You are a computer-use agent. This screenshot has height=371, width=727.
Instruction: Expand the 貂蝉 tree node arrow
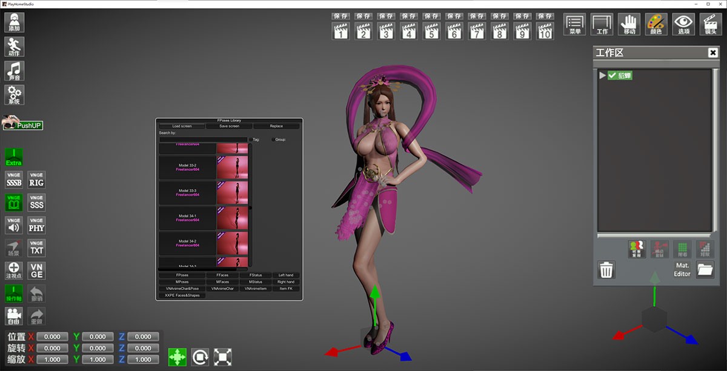pyautogui.click(x=602, y=76)
